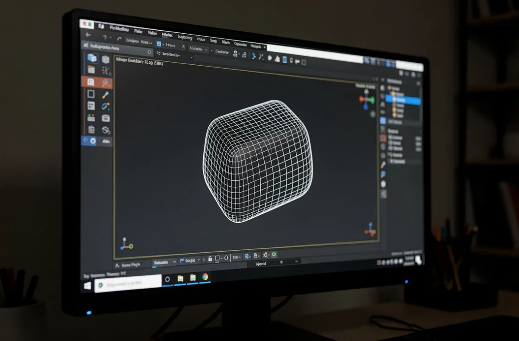Add a new workspace with plus tab
Screen dimensions: 519x341
(265, 47)
